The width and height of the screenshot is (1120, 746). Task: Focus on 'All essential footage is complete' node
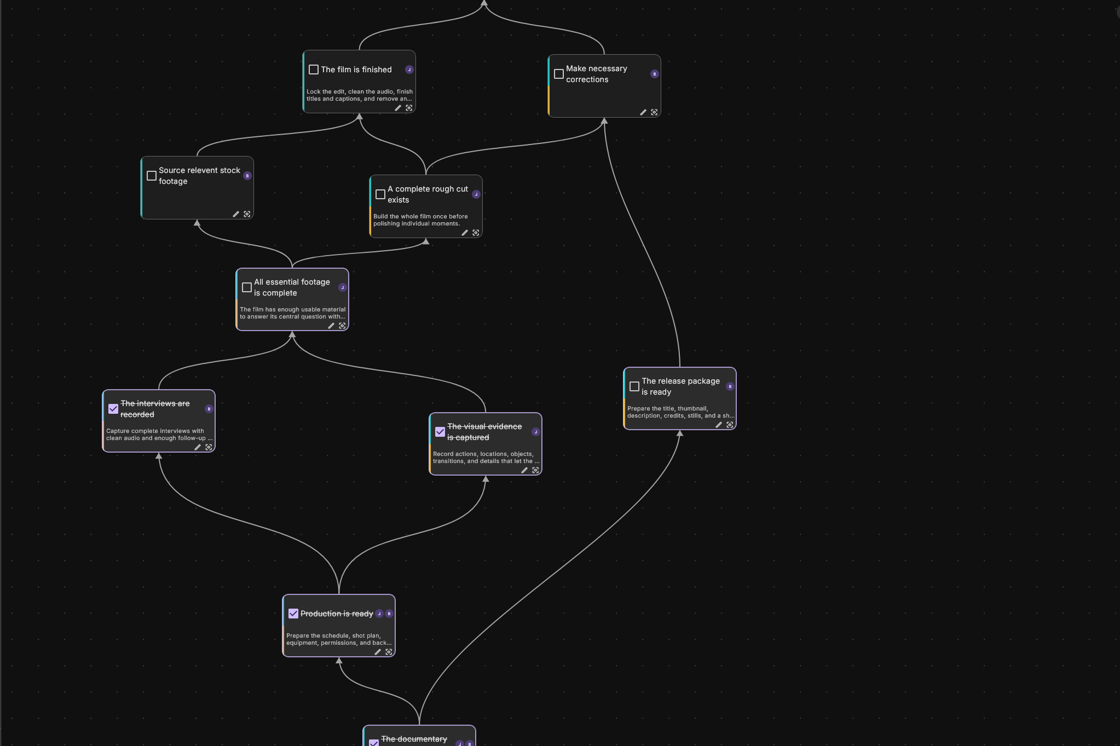coord(342,326)
